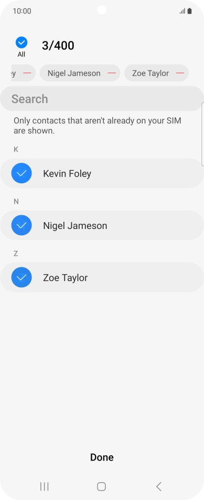The image size is (204, 500).
Task: Select the Zoe Taylor chip label
Action: [x=151, y=74]
